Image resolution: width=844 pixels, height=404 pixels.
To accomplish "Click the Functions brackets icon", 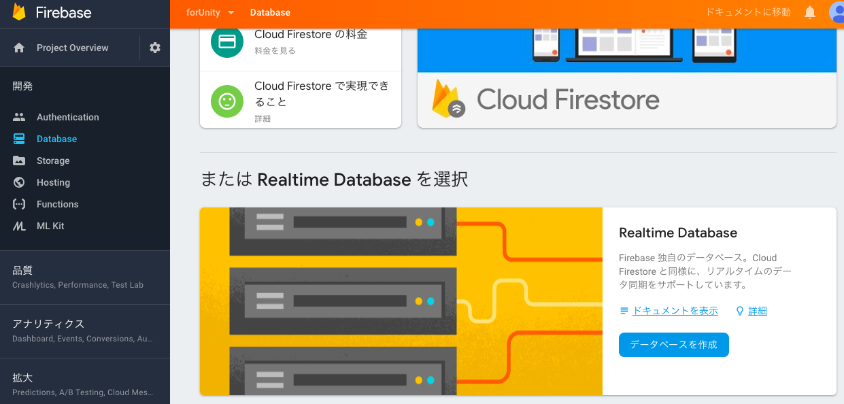I will pyautogui.click(x=19, y=204).
